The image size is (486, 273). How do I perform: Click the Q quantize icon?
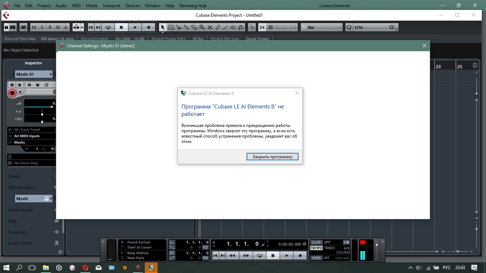coord(349,27)
